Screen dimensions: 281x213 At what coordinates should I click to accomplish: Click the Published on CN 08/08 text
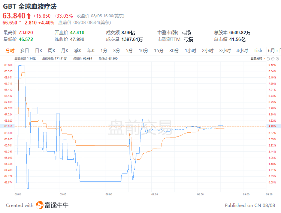250,205
